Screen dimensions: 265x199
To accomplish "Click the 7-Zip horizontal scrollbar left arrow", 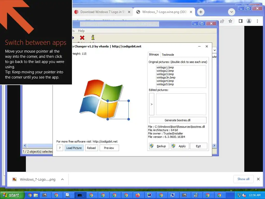I will (25, 146).
